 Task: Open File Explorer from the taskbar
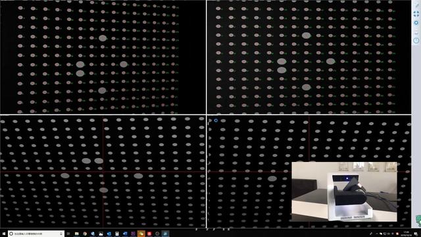pyautogui.click(x=76, y=234)
